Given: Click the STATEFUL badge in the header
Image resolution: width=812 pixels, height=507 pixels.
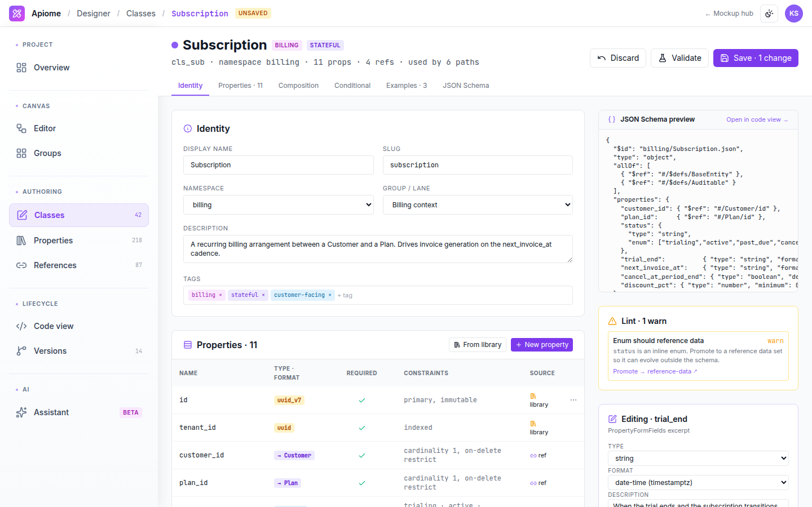Looking at the screenshot, I should 325,45.
